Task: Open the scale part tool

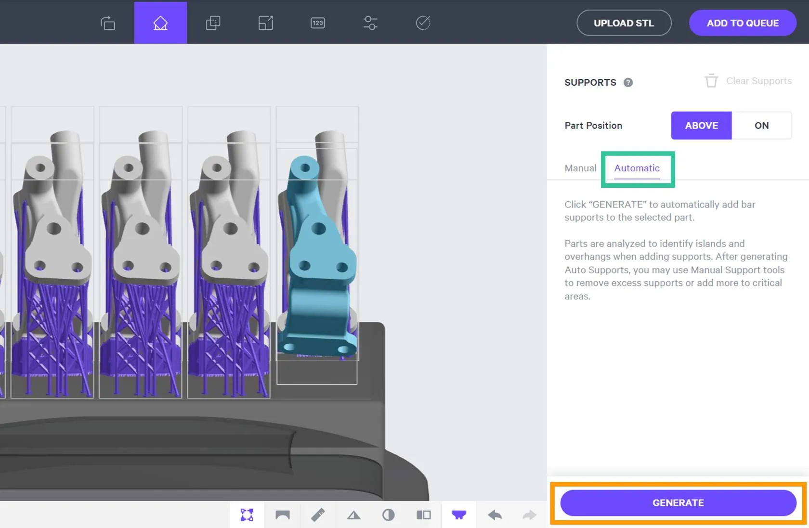Action: [266, 23]
